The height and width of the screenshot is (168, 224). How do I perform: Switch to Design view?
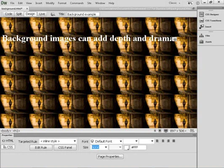pos(30,14)
